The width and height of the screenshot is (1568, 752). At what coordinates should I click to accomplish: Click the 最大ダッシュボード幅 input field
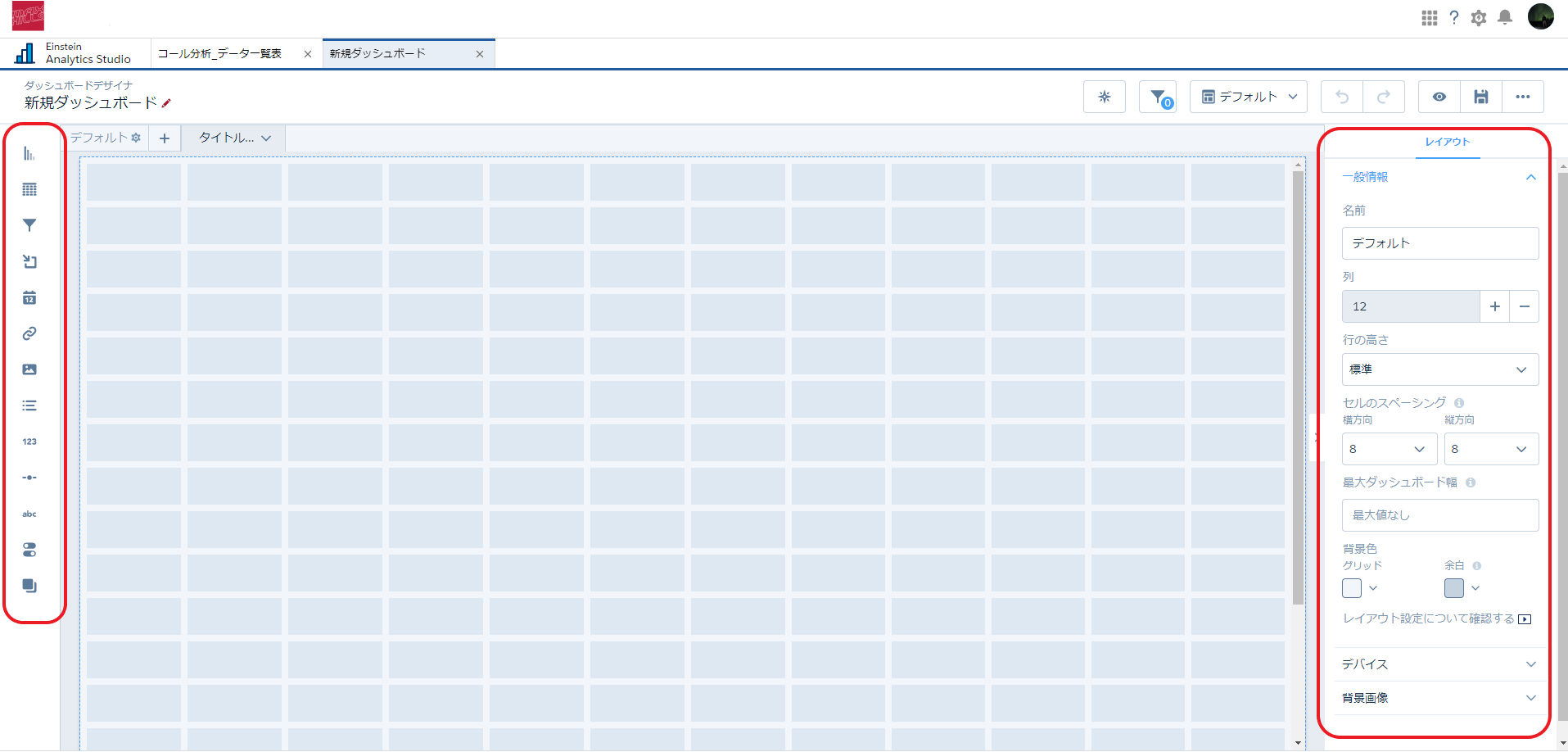(1439, 515)
